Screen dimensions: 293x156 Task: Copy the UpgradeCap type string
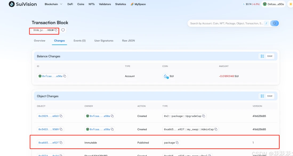tap(204, 116)
